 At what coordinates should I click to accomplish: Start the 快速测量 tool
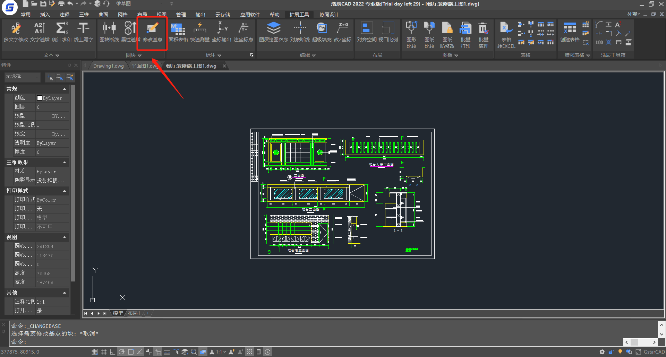pyautogui.click(x=200, y=32)
